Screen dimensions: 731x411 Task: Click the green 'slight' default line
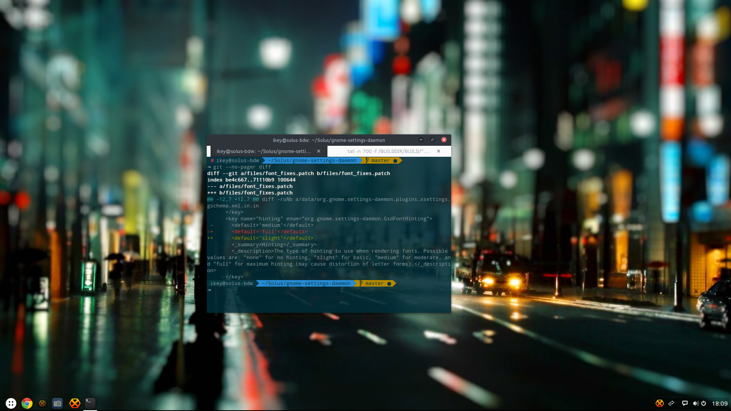[x=273, y=238]
